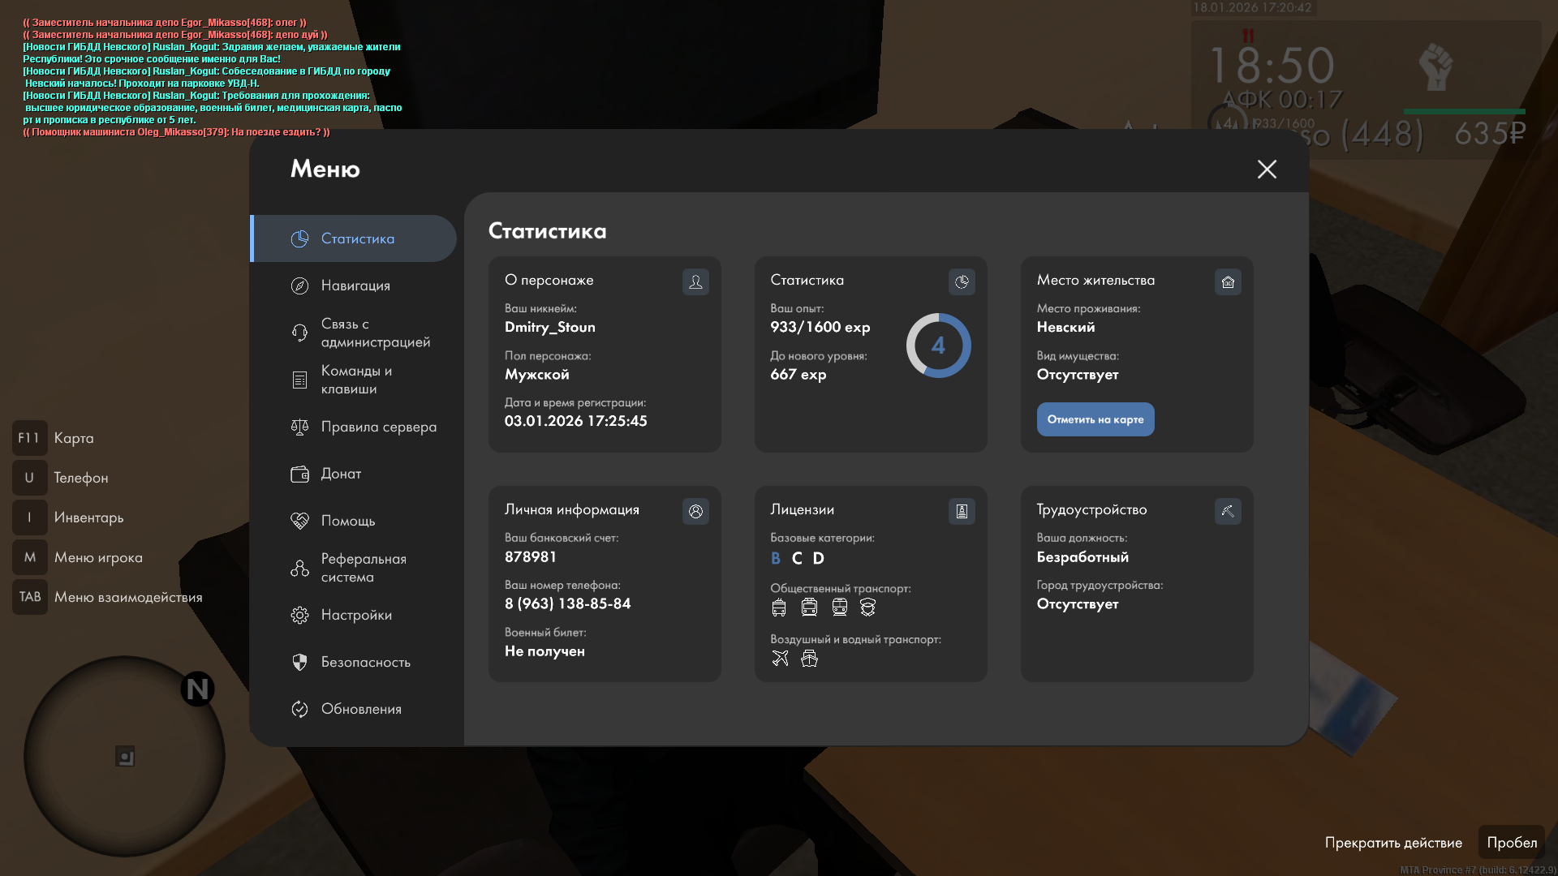Click the Пробел key hint button
1558x876 pixels.
coord(1511,843)
